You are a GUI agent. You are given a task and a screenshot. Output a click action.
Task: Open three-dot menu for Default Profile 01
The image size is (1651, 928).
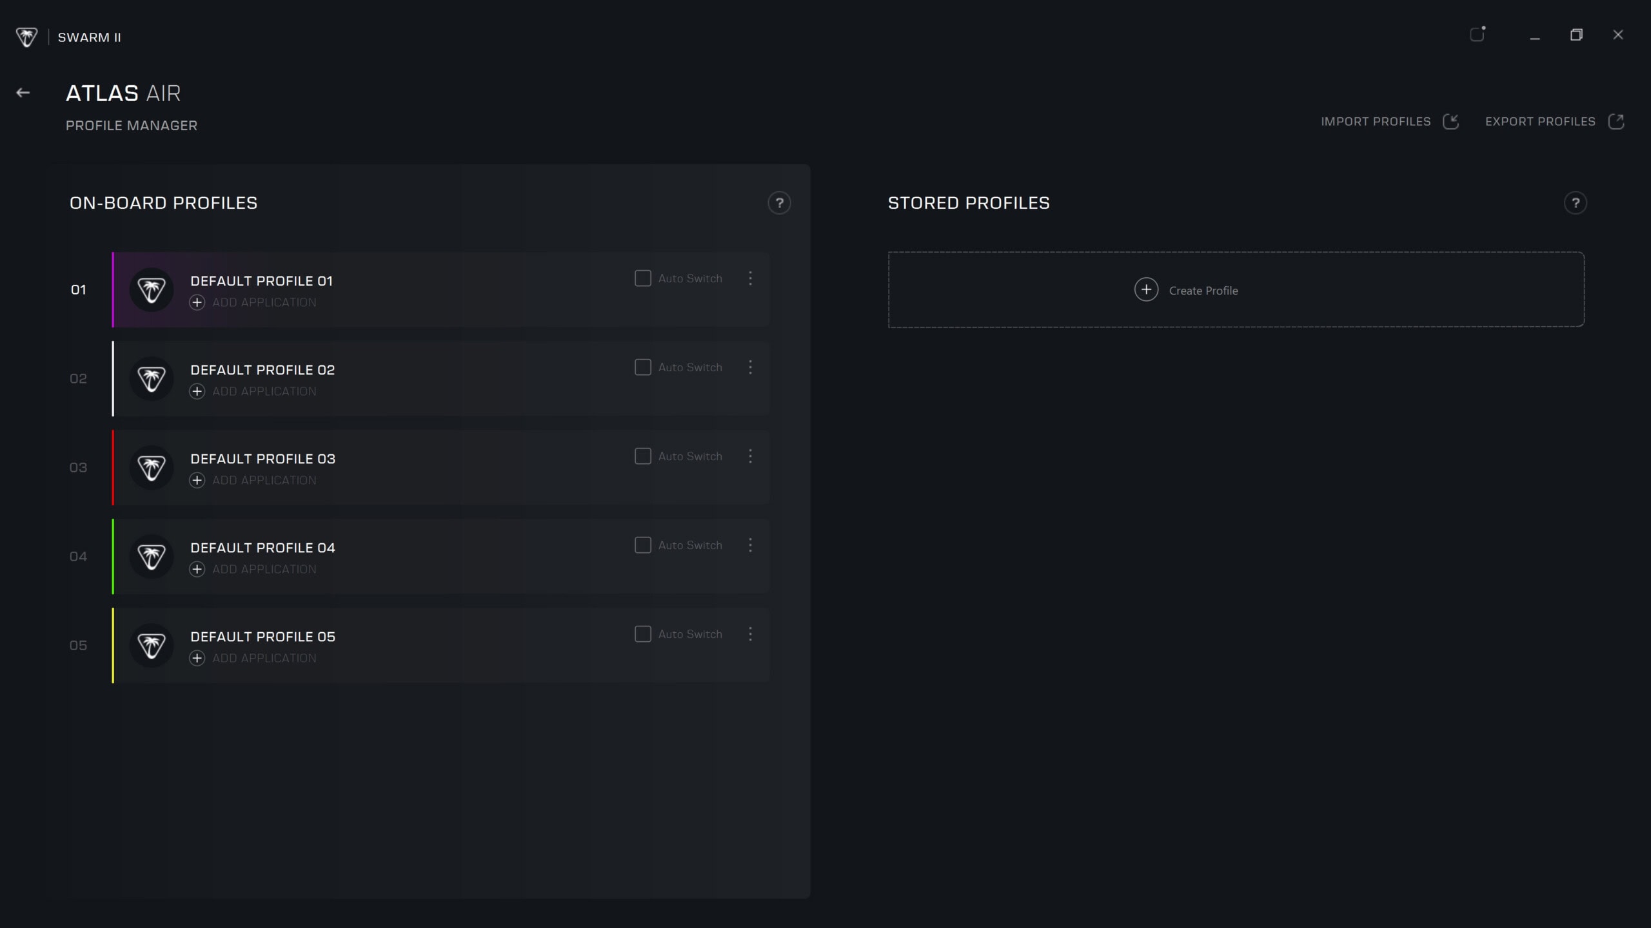(x=750, y=278)
